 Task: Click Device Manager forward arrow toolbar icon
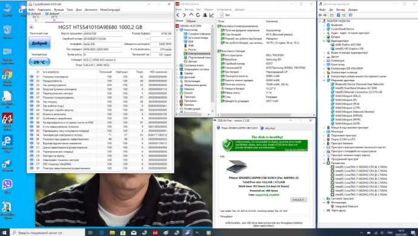(325, 15)
